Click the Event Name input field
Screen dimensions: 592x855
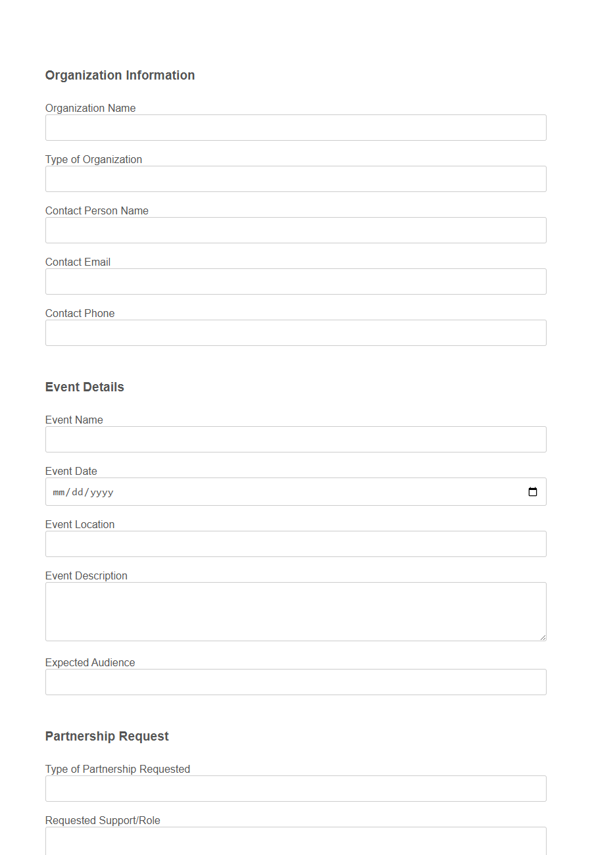coord(295,439)
